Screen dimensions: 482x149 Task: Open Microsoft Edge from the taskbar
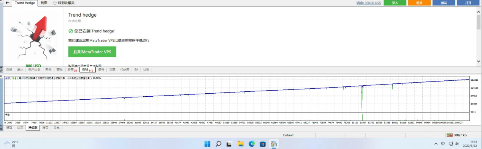tap(252, 144)
